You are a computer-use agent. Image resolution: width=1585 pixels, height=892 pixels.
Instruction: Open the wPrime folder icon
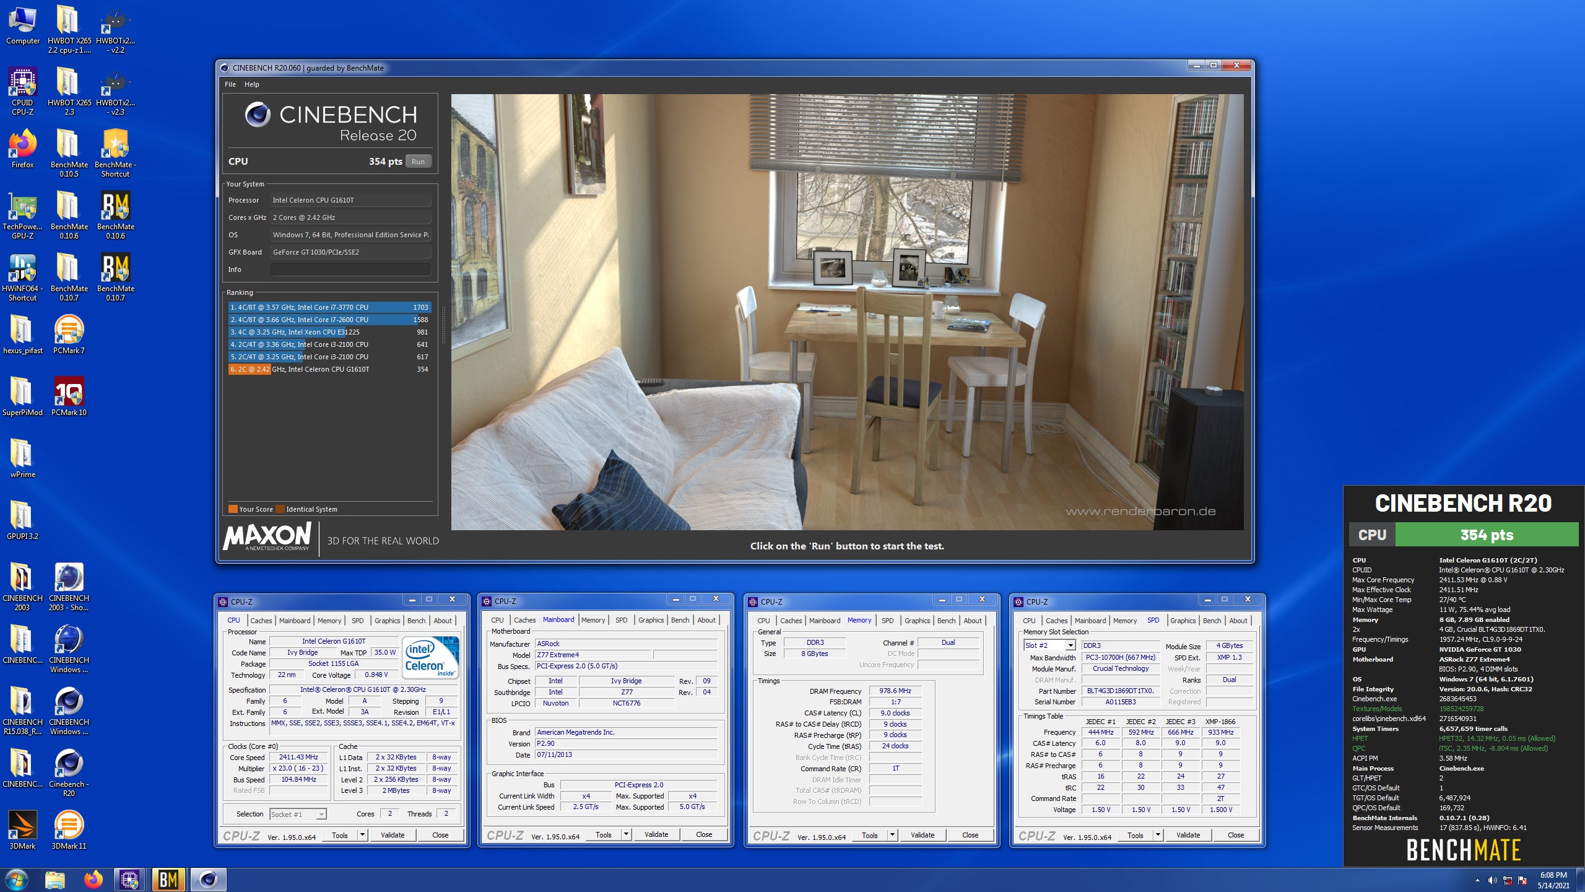[x=22, y=458]
